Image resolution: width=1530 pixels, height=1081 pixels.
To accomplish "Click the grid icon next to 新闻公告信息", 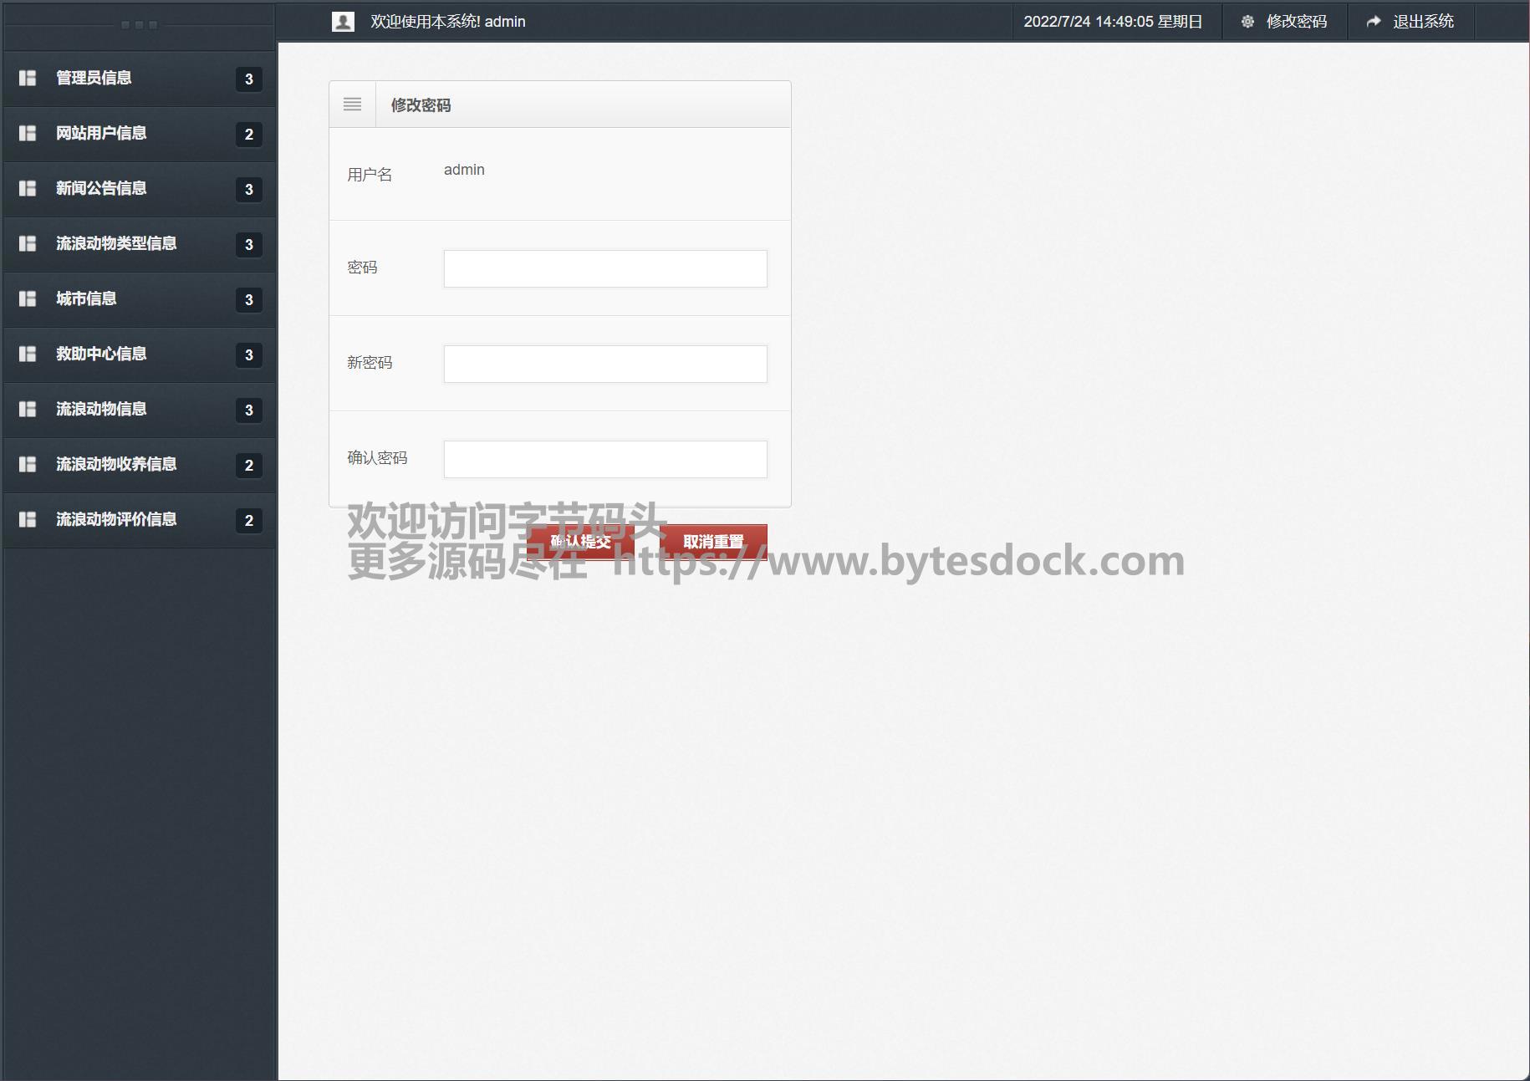I will [x=28, y=188].
